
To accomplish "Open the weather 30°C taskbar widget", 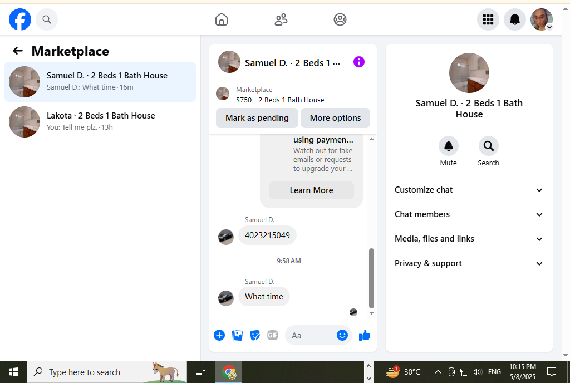I will pyautogui.click(x=404, y=372).
